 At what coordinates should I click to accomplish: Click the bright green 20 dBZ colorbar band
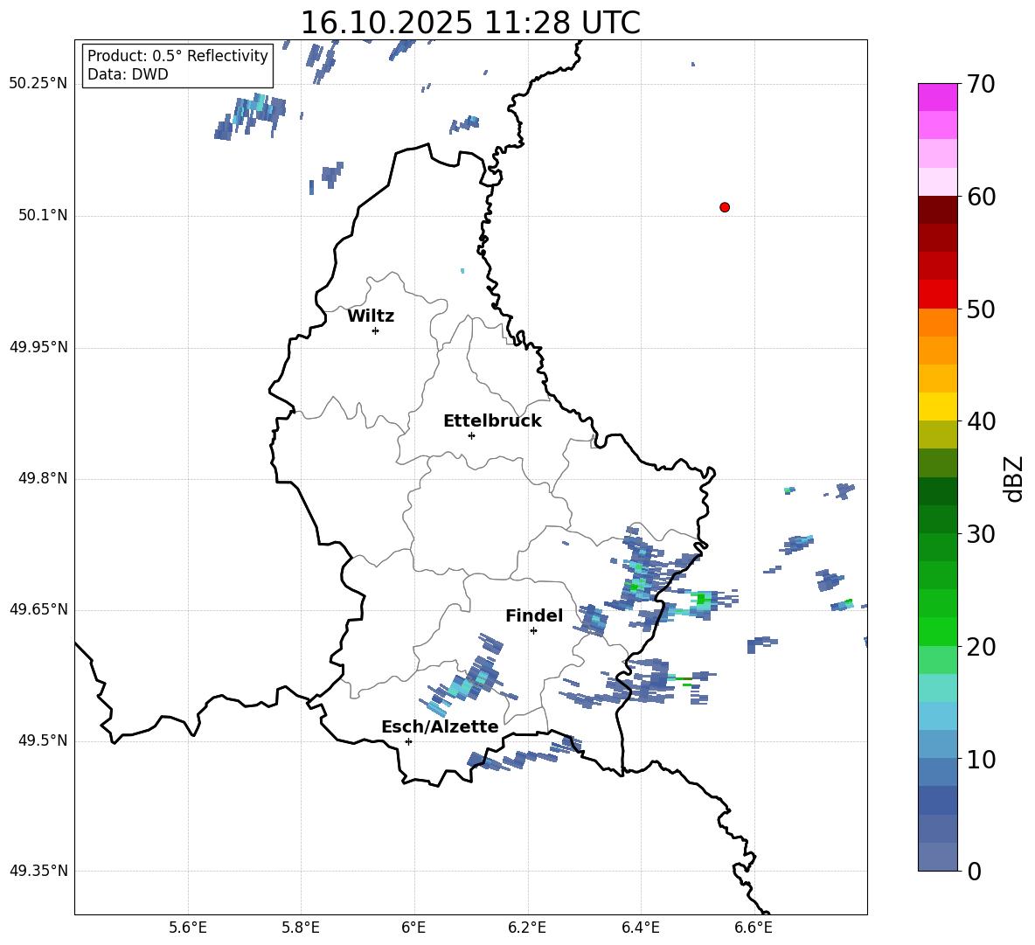[937, 631]
